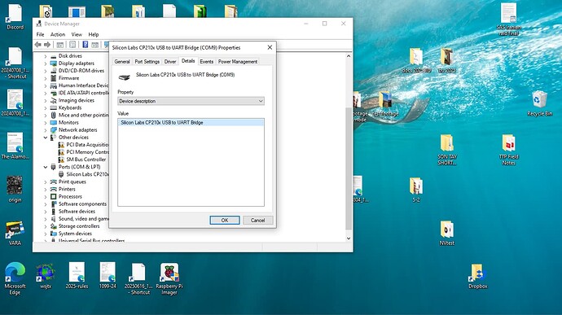Open the Property dropdown list
562x315 pixels.
(191, 101)
